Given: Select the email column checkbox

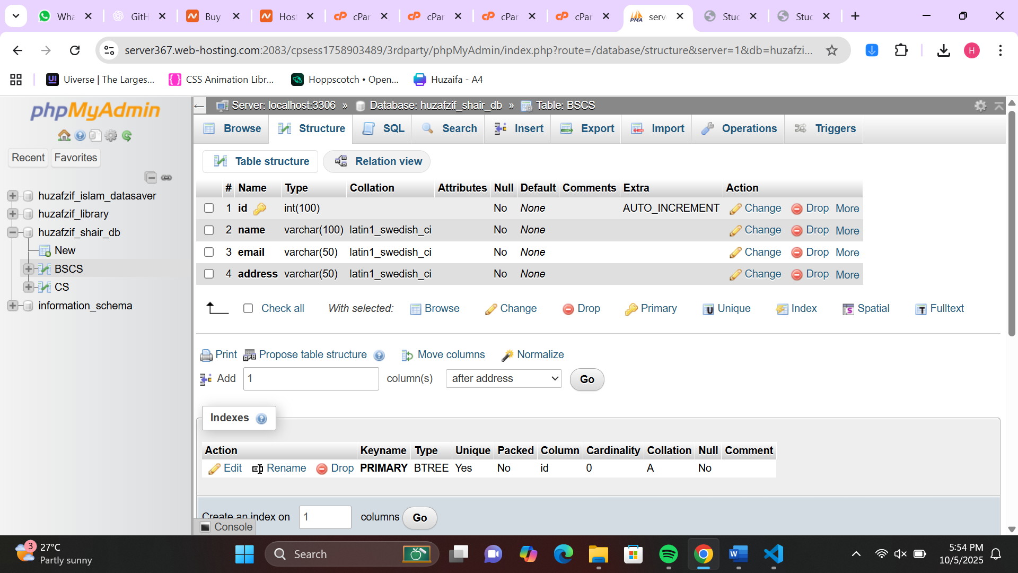Looking at the screenshot, I should 209,252.
